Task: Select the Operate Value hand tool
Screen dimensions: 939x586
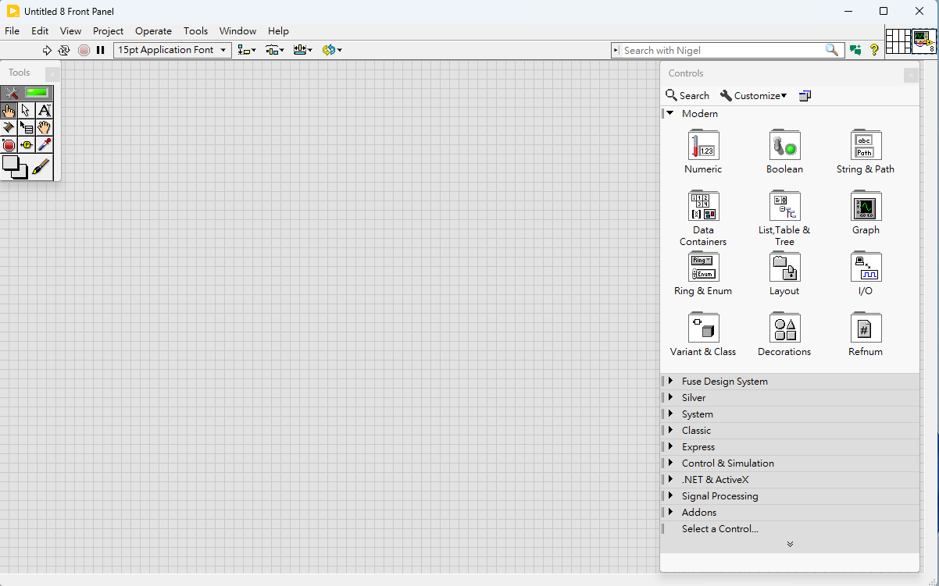Action: (9, 111)
